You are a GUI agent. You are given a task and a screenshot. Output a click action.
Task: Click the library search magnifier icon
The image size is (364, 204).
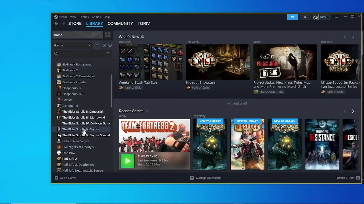[x=56, y=54]
